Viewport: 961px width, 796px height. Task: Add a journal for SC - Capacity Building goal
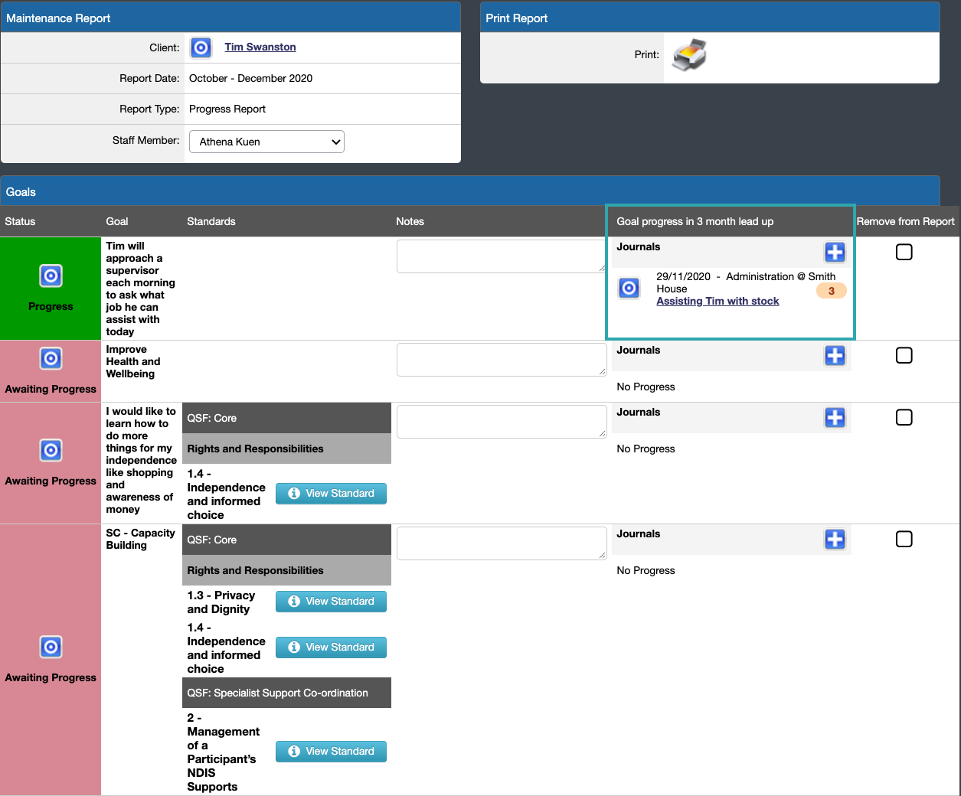pyautogui.click(x=835, y=539)
